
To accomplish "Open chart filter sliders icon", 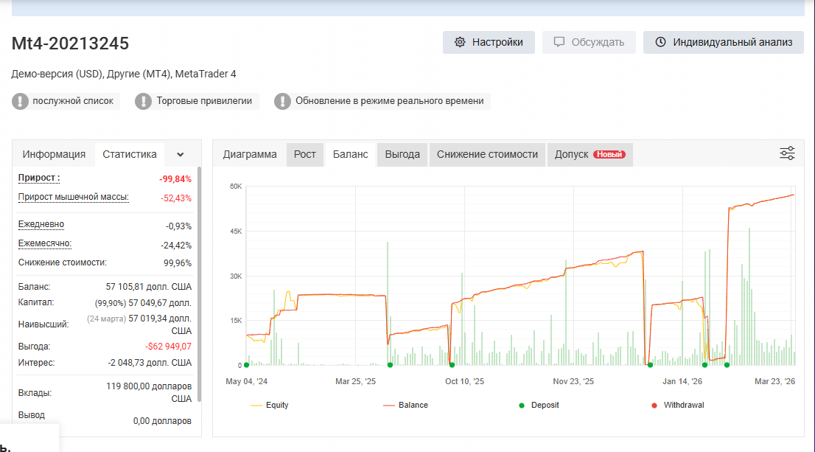I will click(787, 153).
